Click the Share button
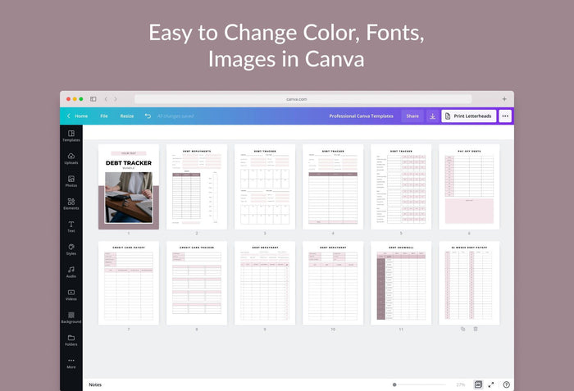The height and width of the screenshot is (391, 574). click(x=412, y=116)
